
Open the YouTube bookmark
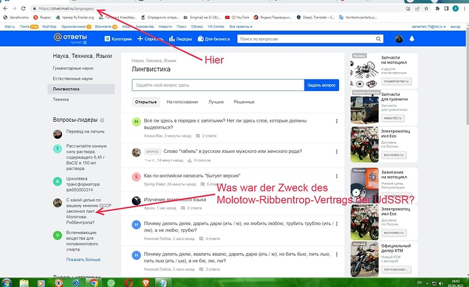coord(237,18)
